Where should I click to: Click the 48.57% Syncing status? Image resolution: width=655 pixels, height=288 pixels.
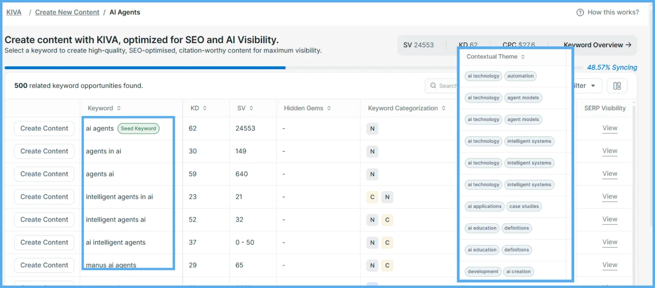612,68
